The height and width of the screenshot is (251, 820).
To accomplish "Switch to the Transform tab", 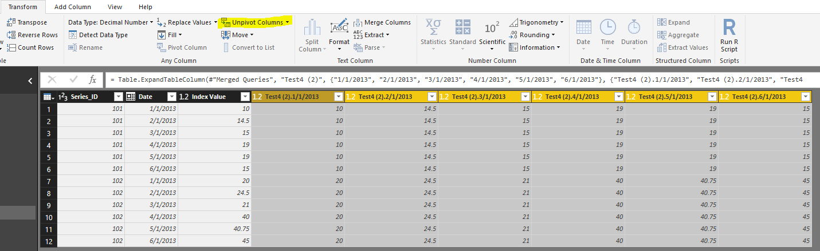I will pyautogui.click(x=23, y=7).
